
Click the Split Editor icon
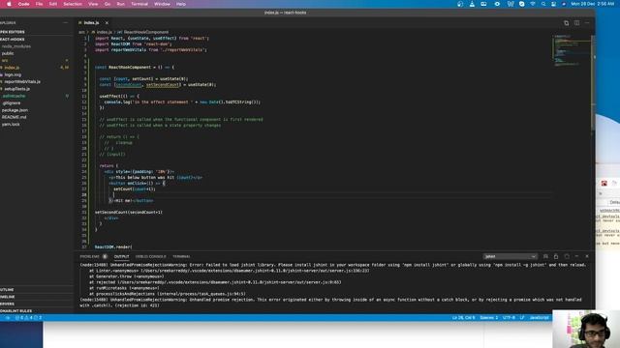577,23
